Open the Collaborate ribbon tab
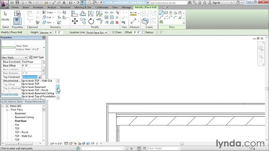The image size is (269, 151). (x=102, y=8)
